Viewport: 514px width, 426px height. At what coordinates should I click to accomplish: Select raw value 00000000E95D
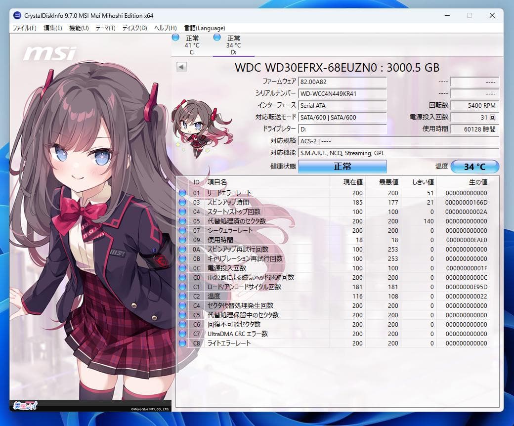click(x=467, y=287)
